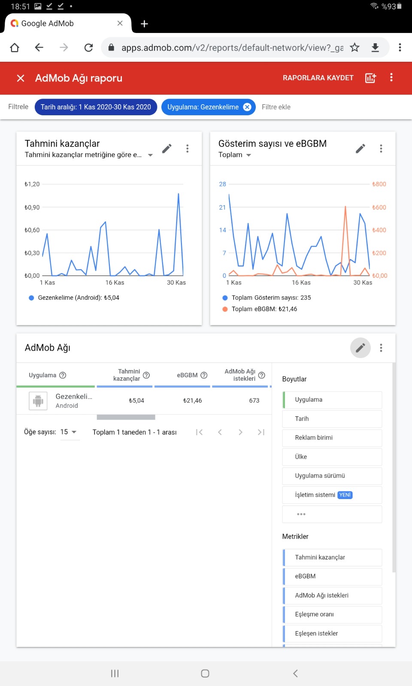Viewport: 412px width, 686px height.
Task: Click eBGBM column help icon
Action: [204, 375]
